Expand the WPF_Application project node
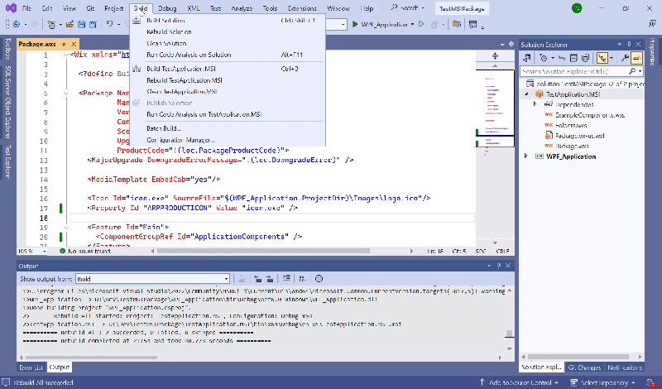 [x=526, y=156]
